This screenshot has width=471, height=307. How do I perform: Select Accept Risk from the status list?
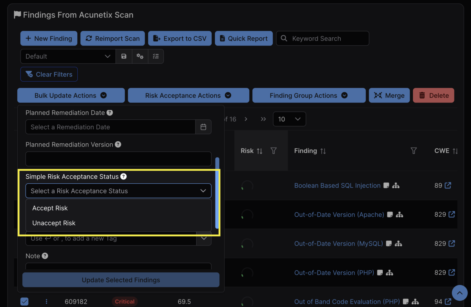click(x=50, y=208)
